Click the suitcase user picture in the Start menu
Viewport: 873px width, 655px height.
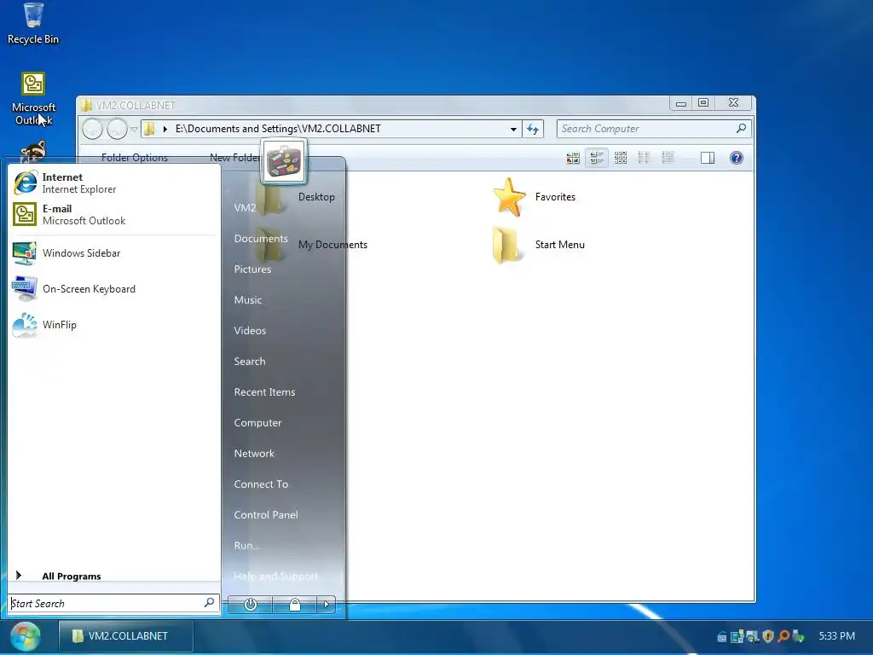pos(284,161)
